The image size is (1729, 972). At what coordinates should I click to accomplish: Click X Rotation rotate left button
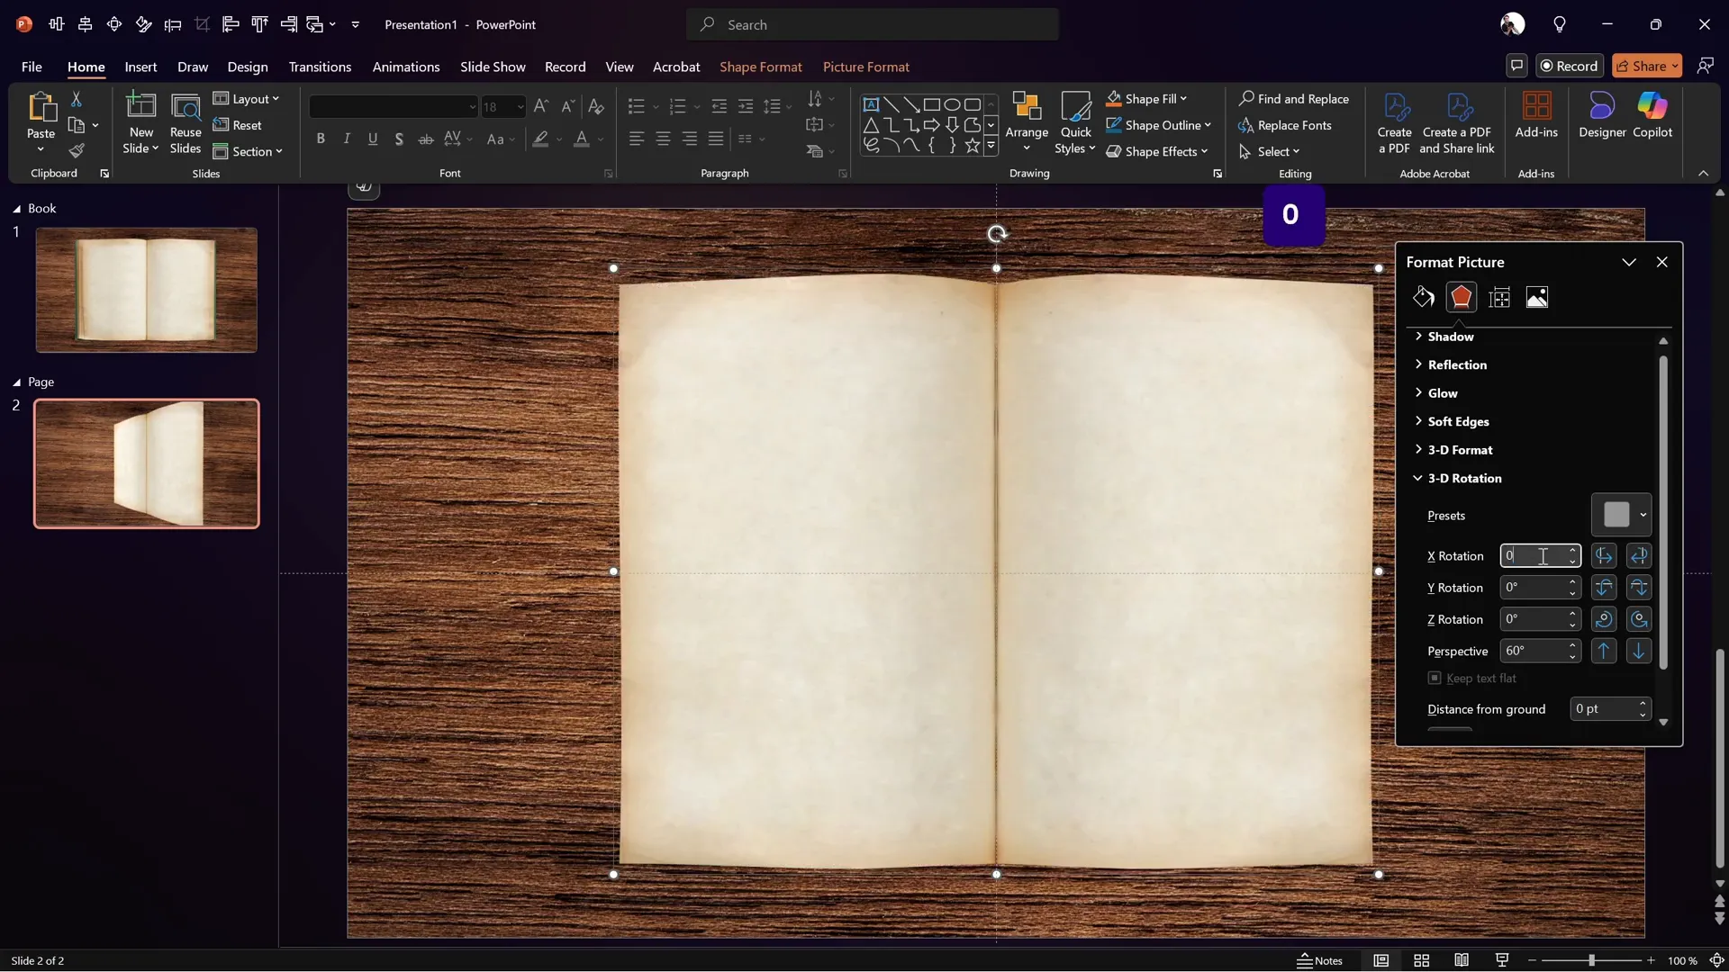click(1604, 556)
